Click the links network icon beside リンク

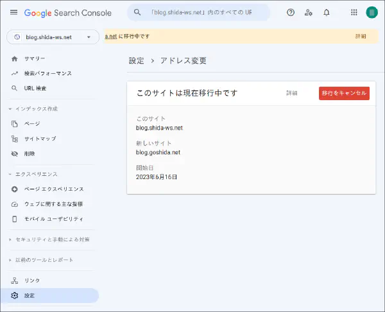[15, 281]
